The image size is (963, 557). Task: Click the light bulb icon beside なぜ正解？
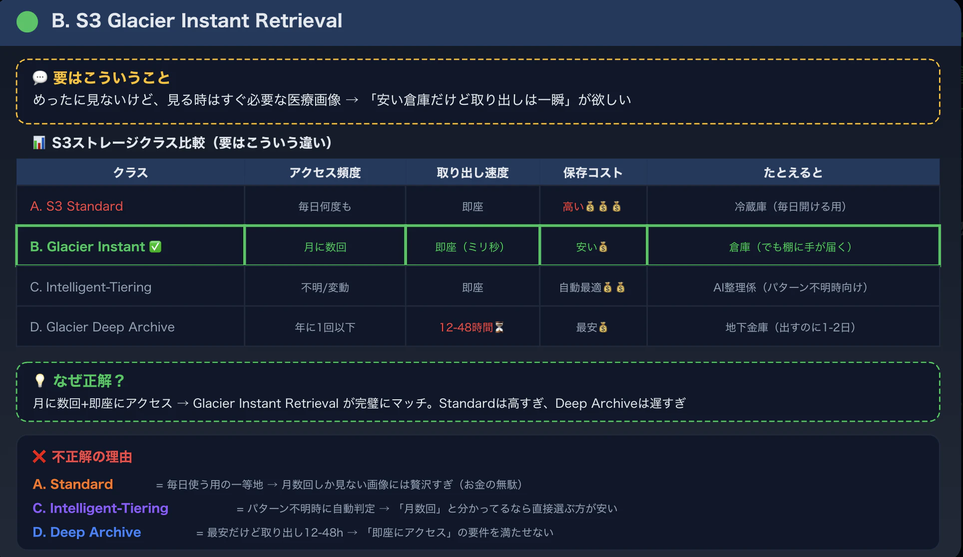(x=40, y=380)
